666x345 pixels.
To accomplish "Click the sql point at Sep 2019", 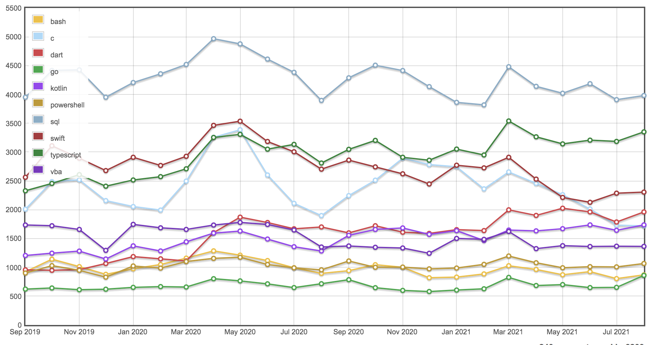I will click(25, 97).
